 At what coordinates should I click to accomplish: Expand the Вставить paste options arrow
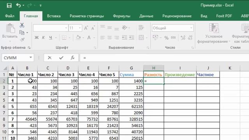[10, 42]
